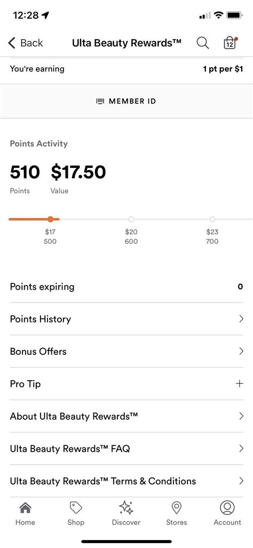Open Ulta Beauty Rewards FAQ row
Screen dimensions: 253x548
[x=127, y=449]
